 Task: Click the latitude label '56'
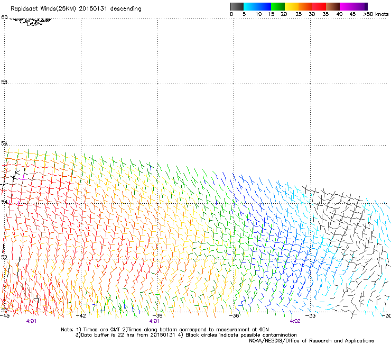pyautogui.click(x=4, y=143)
